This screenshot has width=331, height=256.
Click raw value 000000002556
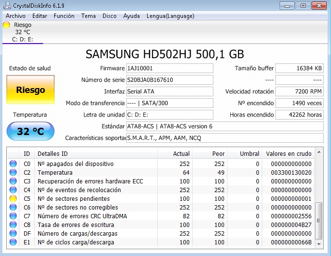[x=291, y=216]
